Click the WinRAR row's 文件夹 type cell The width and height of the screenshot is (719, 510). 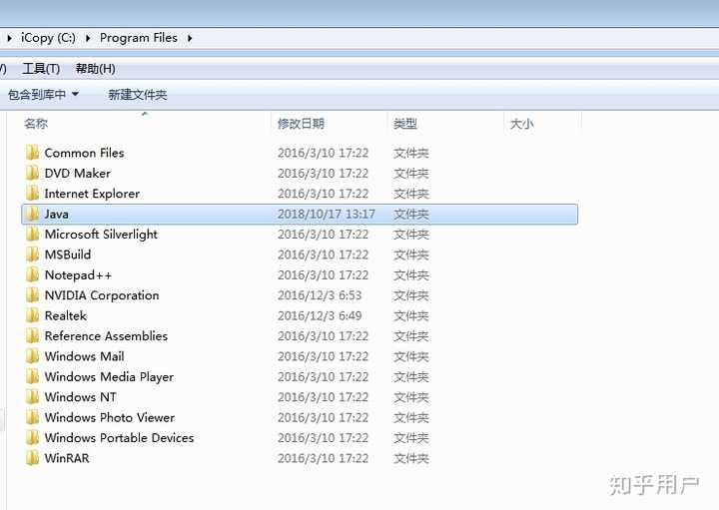[x=411, y=458]
